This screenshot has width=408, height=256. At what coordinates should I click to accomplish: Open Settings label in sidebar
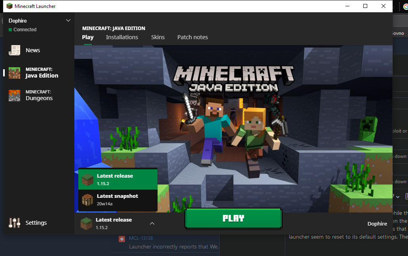click(x=36, y=223)
